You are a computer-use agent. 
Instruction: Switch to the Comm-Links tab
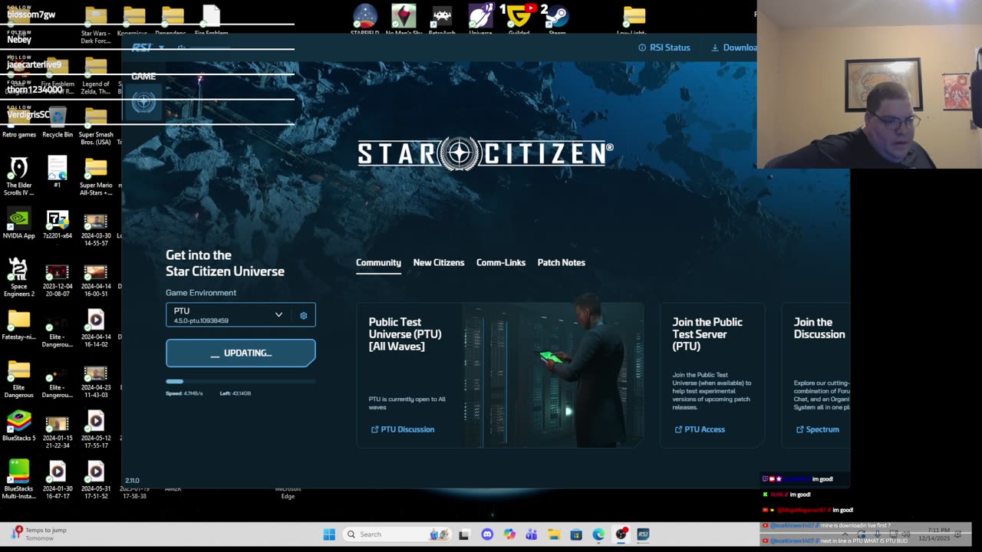[501, 262]
